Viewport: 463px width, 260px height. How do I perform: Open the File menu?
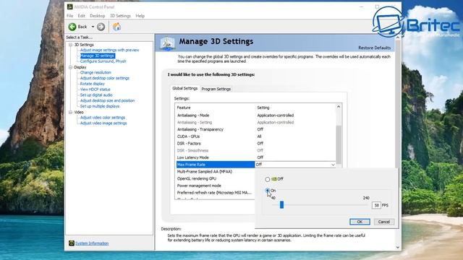point(70,16)
